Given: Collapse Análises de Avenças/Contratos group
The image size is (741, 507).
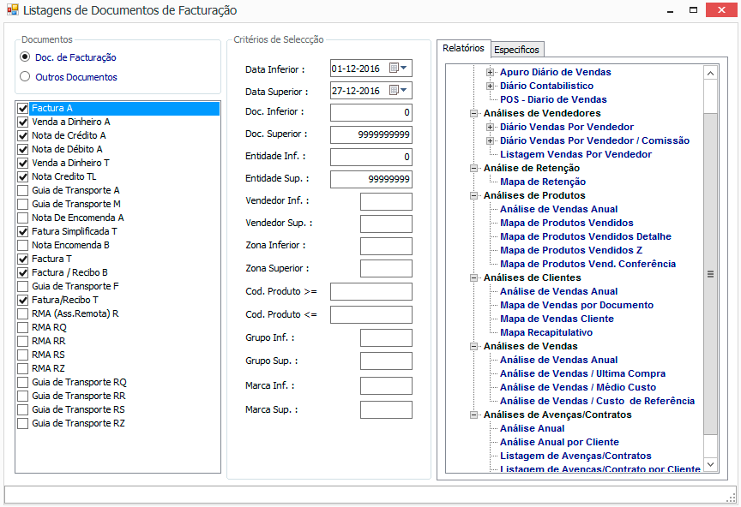Looking at the screenshot, I should pos(473,415).
